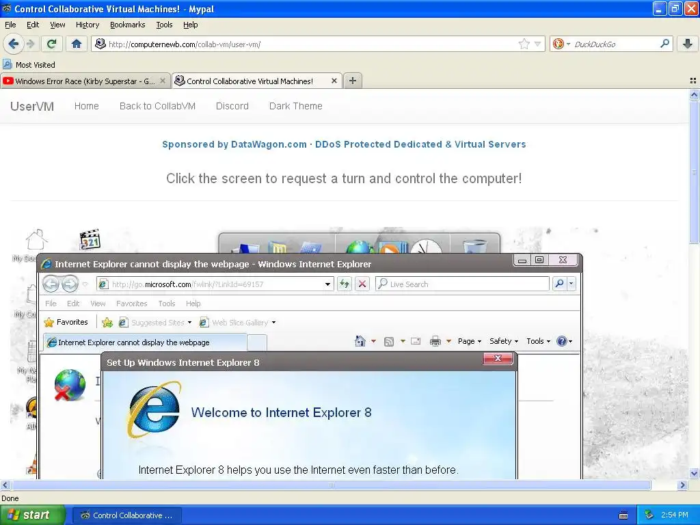
Task: Open Favorites menu in IE menu bar
Action: tap(131, 304)
